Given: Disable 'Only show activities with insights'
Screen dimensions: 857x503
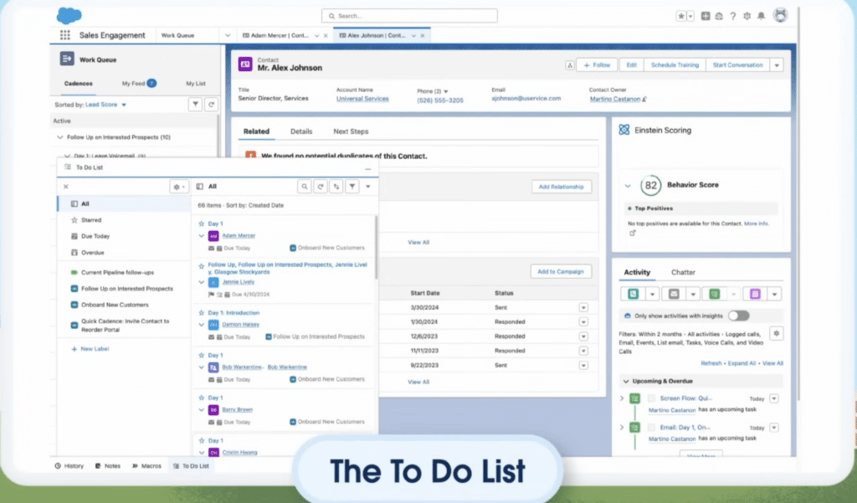Looking at the screenshot, I should coord(738,316).
